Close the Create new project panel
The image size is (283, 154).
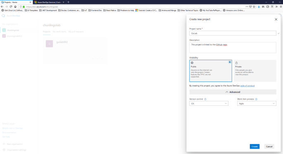pyautogui.click(x=276, y=19)
